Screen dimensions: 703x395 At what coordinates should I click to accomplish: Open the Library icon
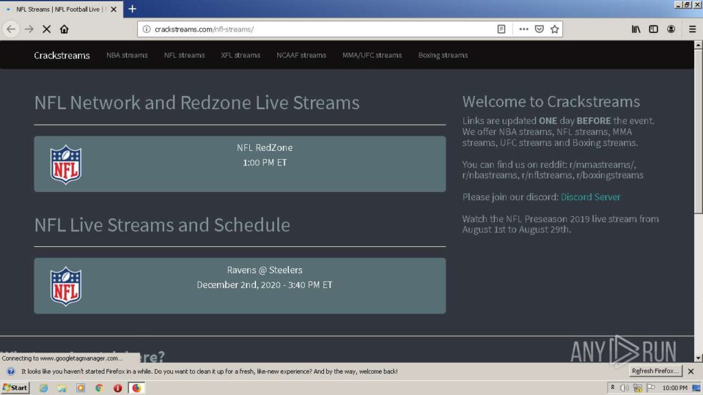[x=636, y=29]
